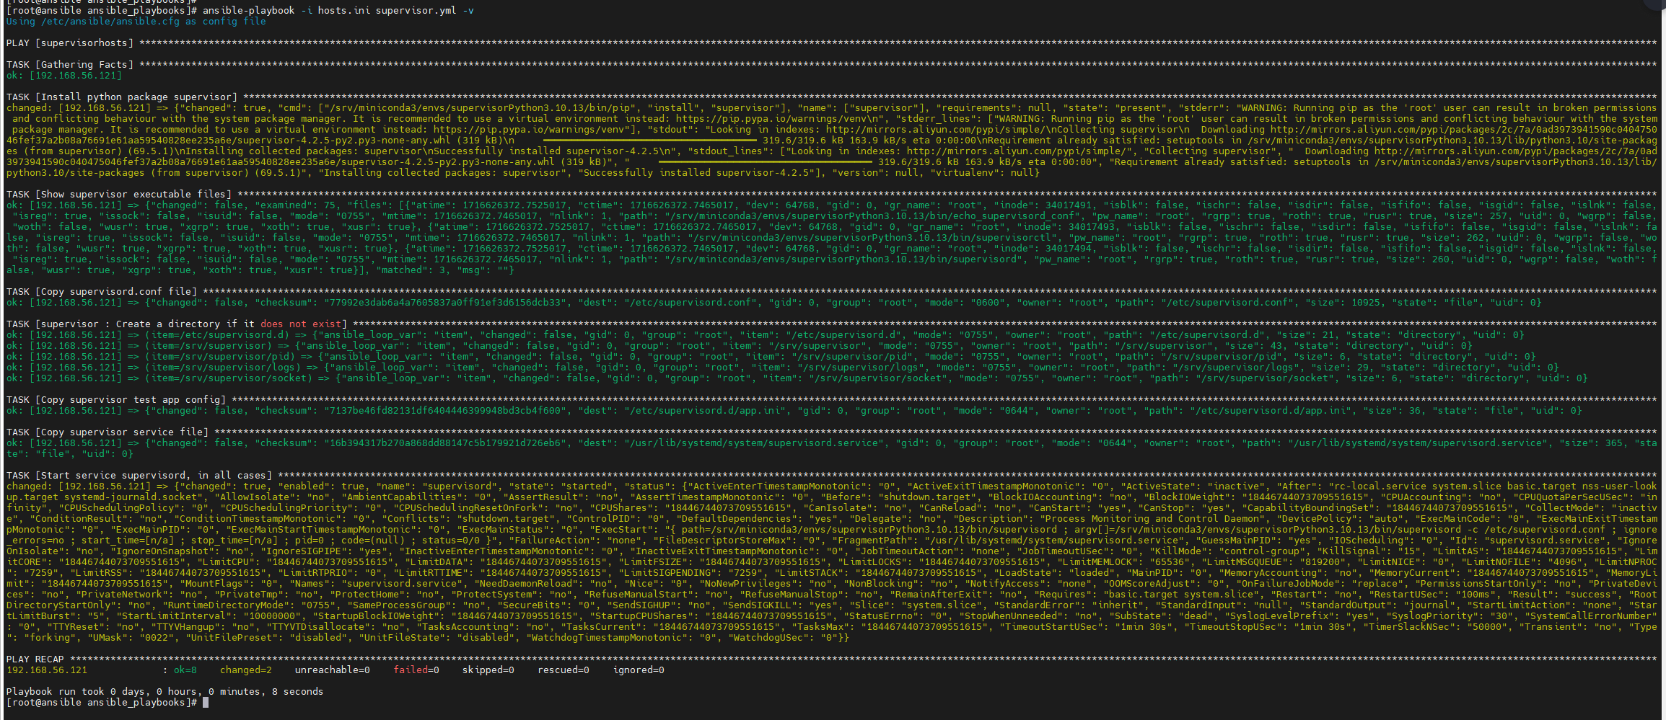Click the 'PLAY RECAP' header

pos(35,659)
